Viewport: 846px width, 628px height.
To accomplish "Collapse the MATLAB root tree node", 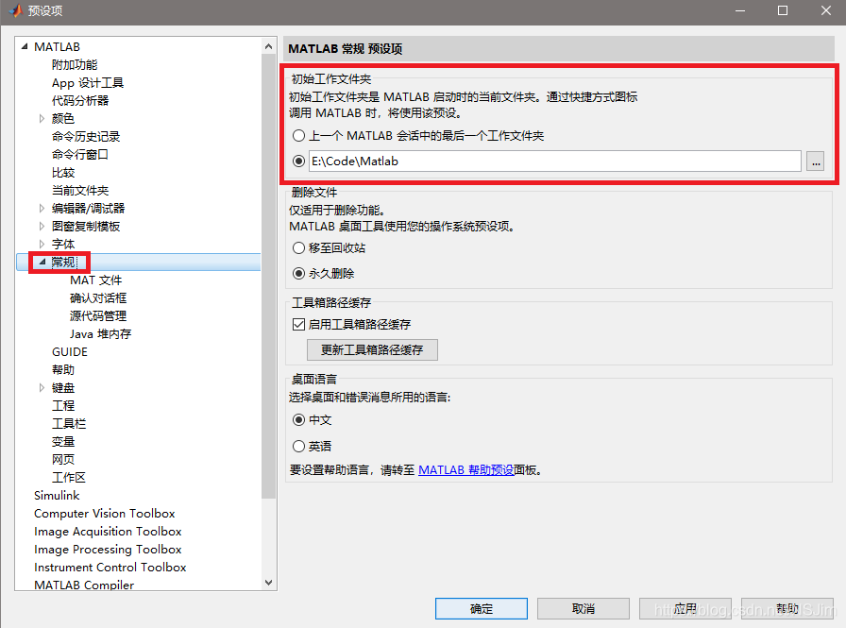I will (x=25, y=47).
